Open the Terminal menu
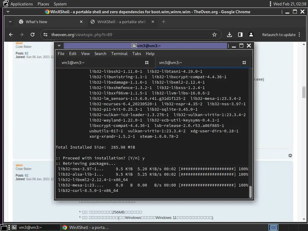 (x=119, y=54)
